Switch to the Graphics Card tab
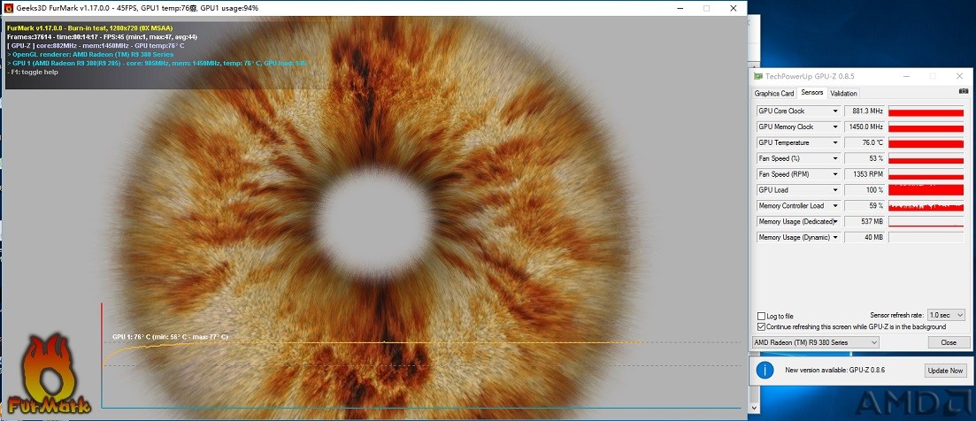The width and height of the screenshot is (976, 421). (774, 93)
